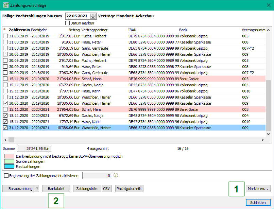This screenshot has height=209, width=274.
Task: Create a Pachtgutschrift
Action: click(x=129, y=188)
